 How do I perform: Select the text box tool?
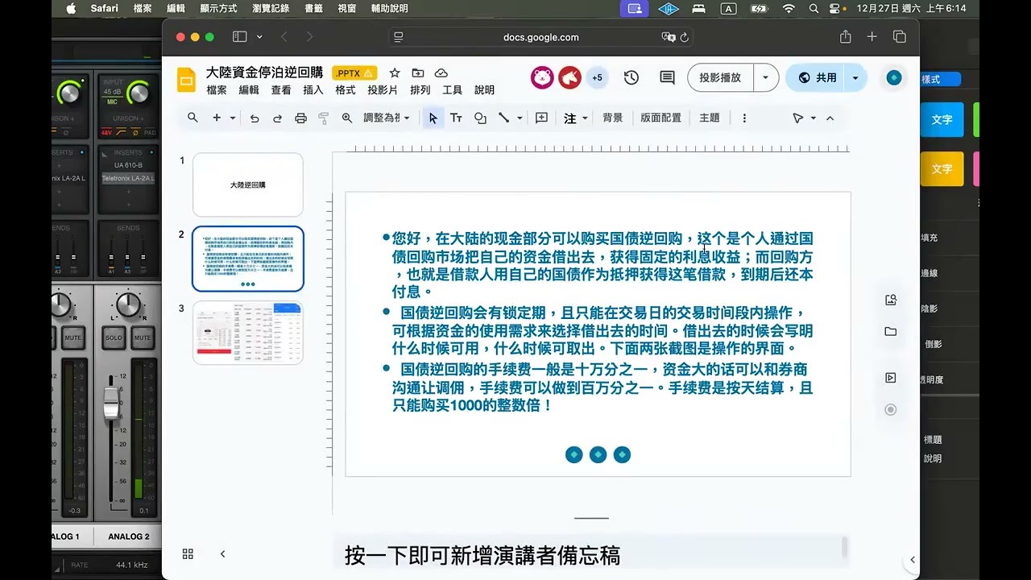pos(456,118)
